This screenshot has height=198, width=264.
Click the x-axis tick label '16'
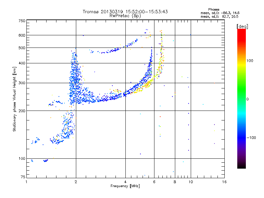pos(224,182)
